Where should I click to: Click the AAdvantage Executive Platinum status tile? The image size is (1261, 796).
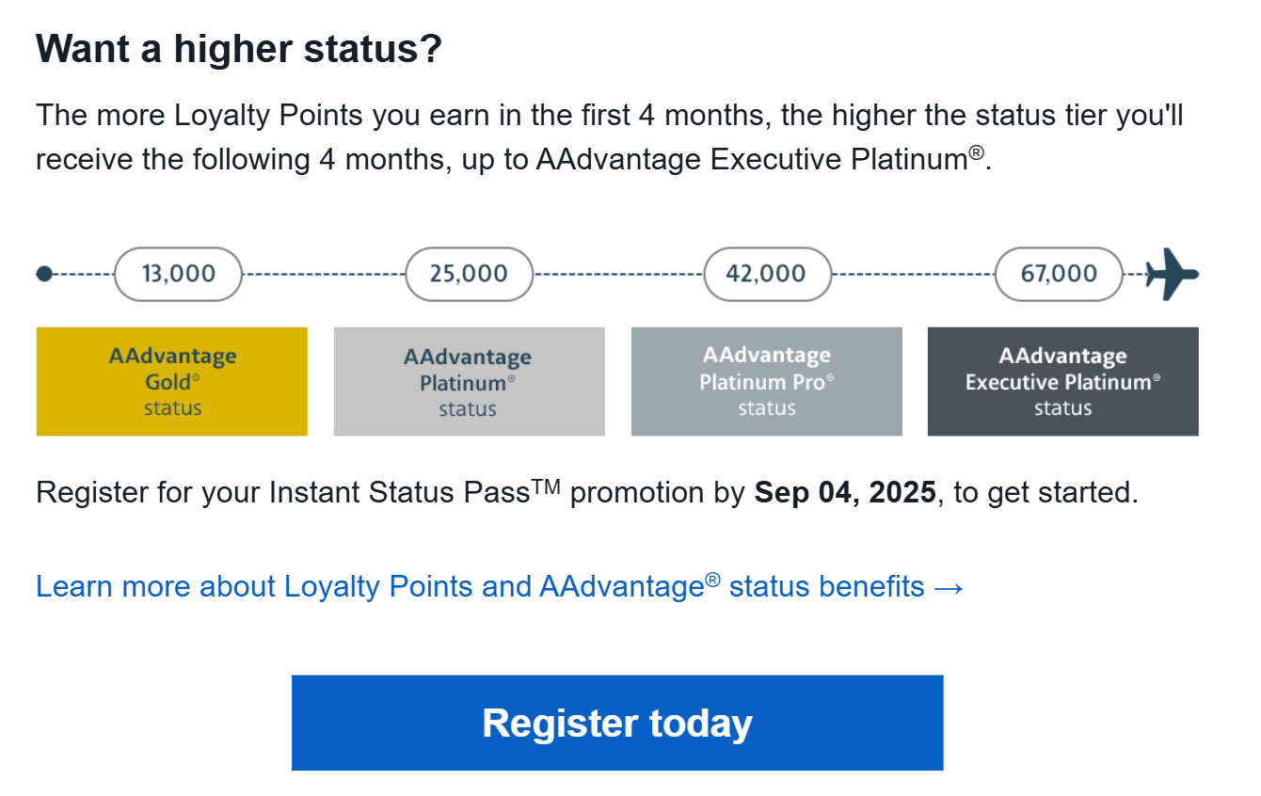point(1063,381)
